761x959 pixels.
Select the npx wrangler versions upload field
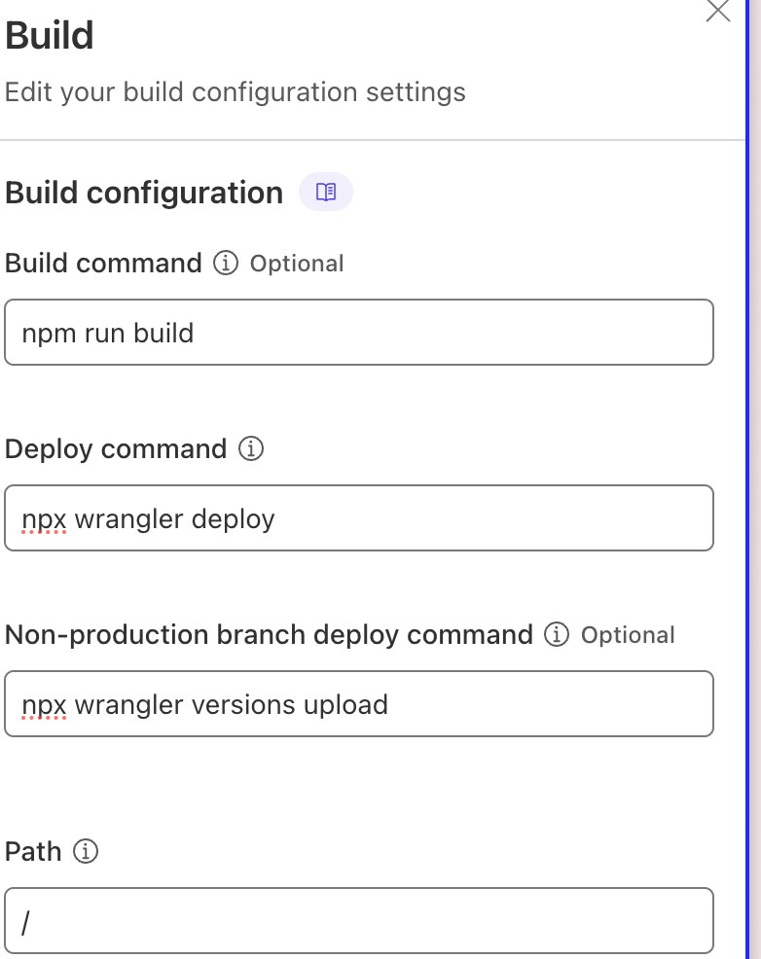pos(359,703)
